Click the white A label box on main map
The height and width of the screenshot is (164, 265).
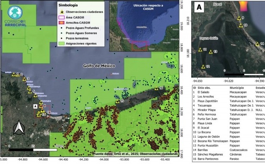point(35,106)
